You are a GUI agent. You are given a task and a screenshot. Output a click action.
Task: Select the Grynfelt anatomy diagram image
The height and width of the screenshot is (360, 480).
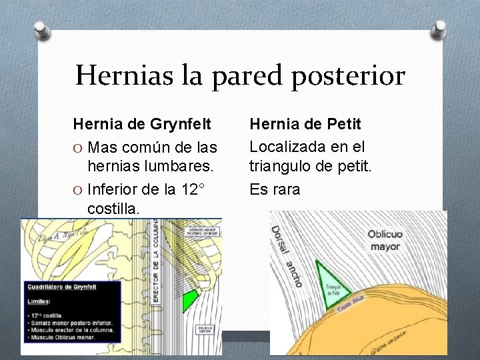[121, 287]
